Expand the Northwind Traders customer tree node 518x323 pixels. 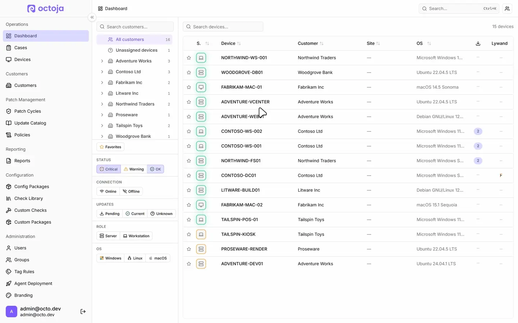pos(102,104)
